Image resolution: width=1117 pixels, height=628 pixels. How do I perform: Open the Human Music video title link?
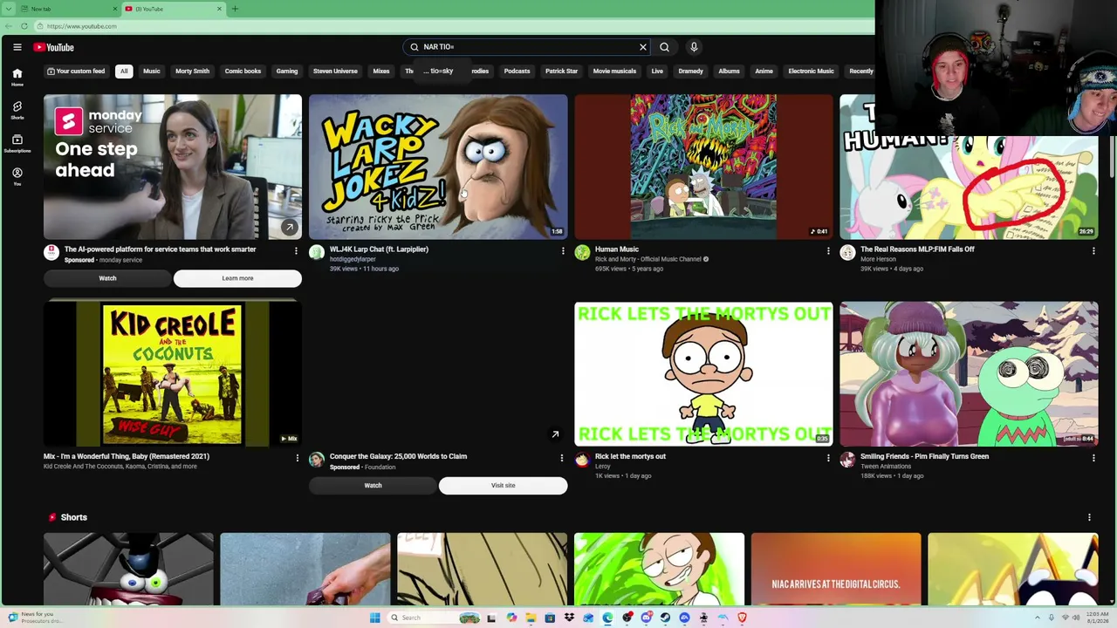click(617, 249)
